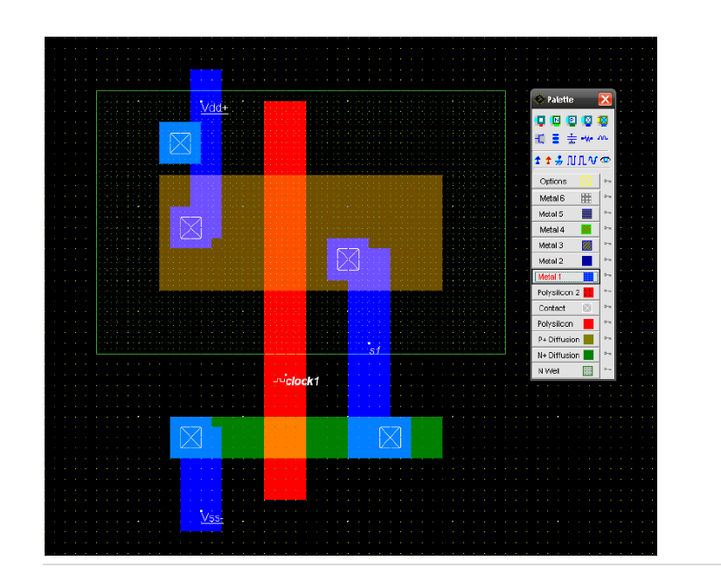This screenshot has height=581, width=721.
Task: Add a virtual resistor with the zigzag icon
Action: point(586,138)
